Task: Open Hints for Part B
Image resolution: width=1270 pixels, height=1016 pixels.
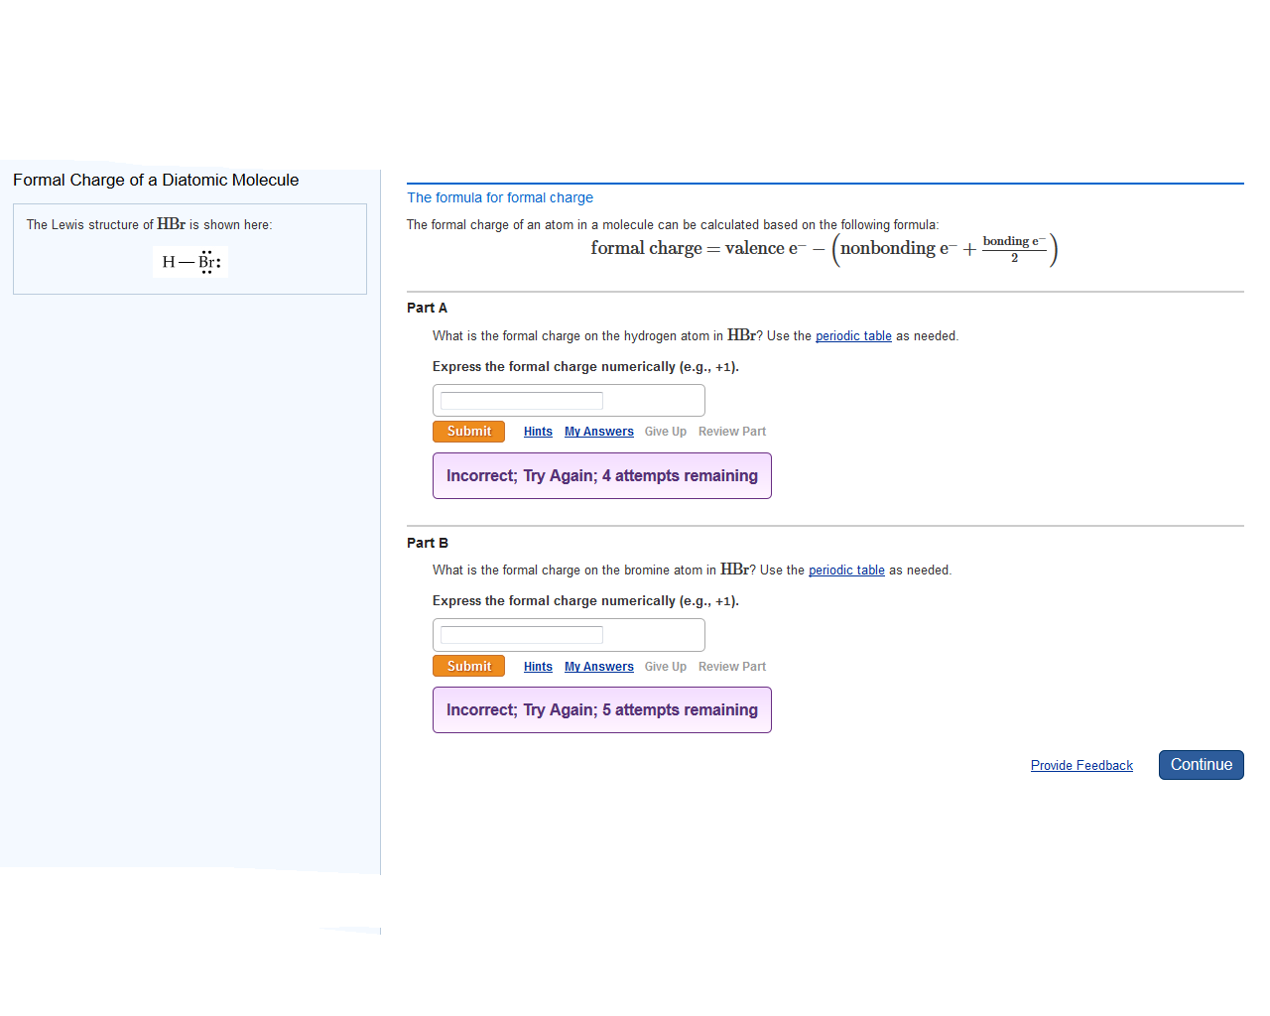Action: click(x=538, y=667)
